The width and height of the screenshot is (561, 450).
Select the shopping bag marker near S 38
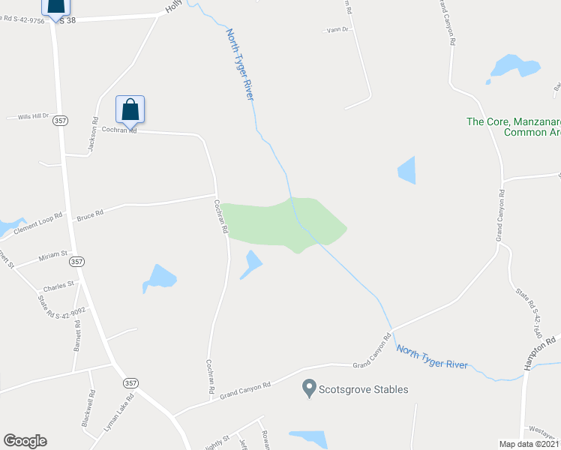coord(55,10)
